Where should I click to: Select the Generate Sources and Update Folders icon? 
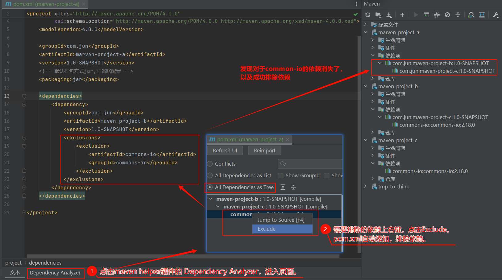pos(378,14)
